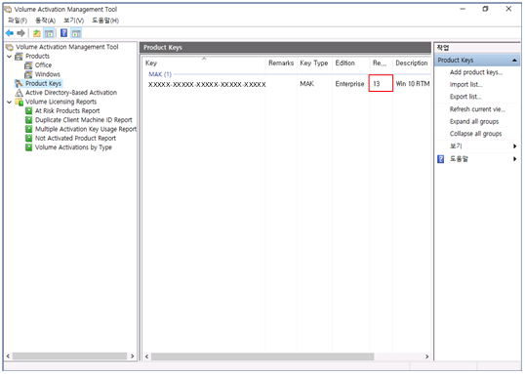This screenshot has width=525, height=374.
Task: Toggle the action pane toolbar icon
Action: point(76,33)
